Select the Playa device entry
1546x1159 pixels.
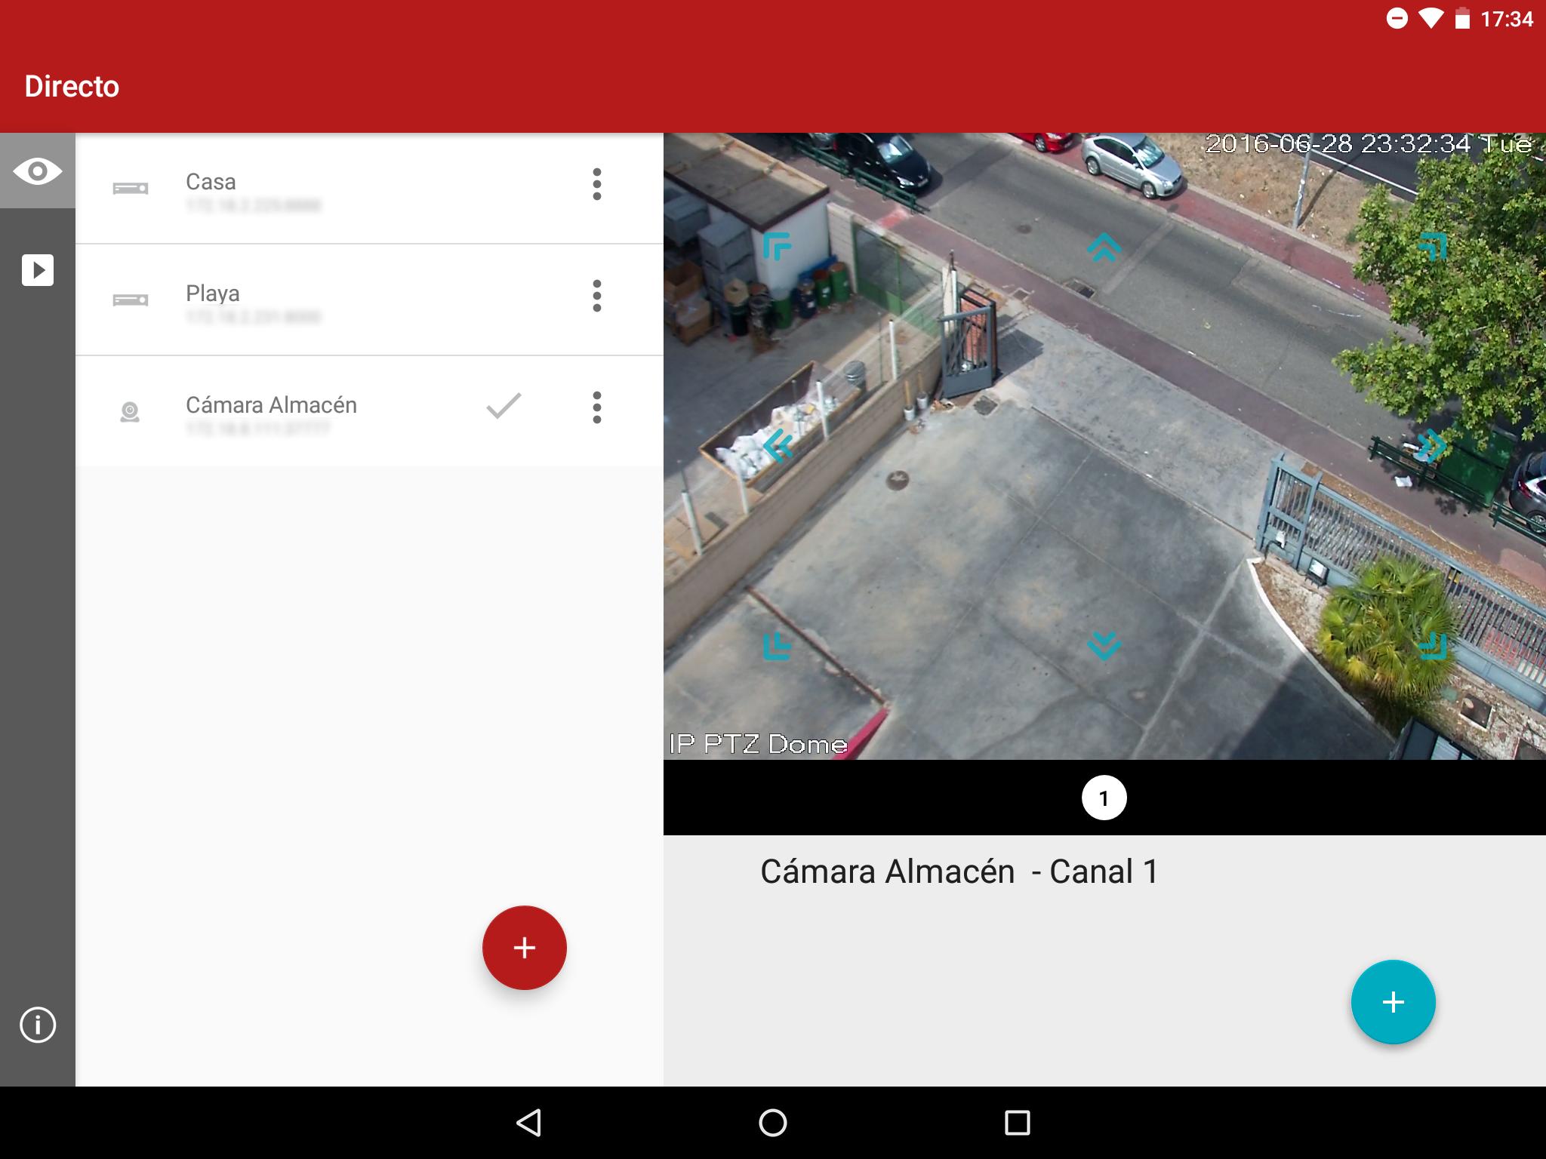point(369,300)
